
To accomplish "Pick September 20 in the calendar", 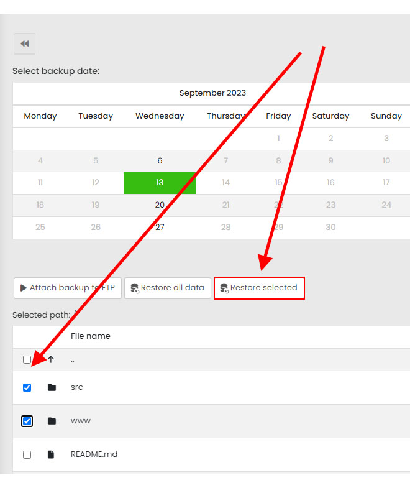I will pos(160,205).
